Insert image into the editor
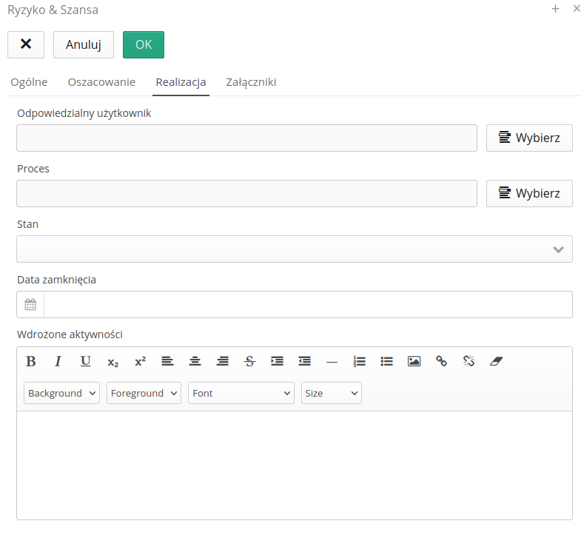Screen dimensions: 581x535 click(414, 361)
